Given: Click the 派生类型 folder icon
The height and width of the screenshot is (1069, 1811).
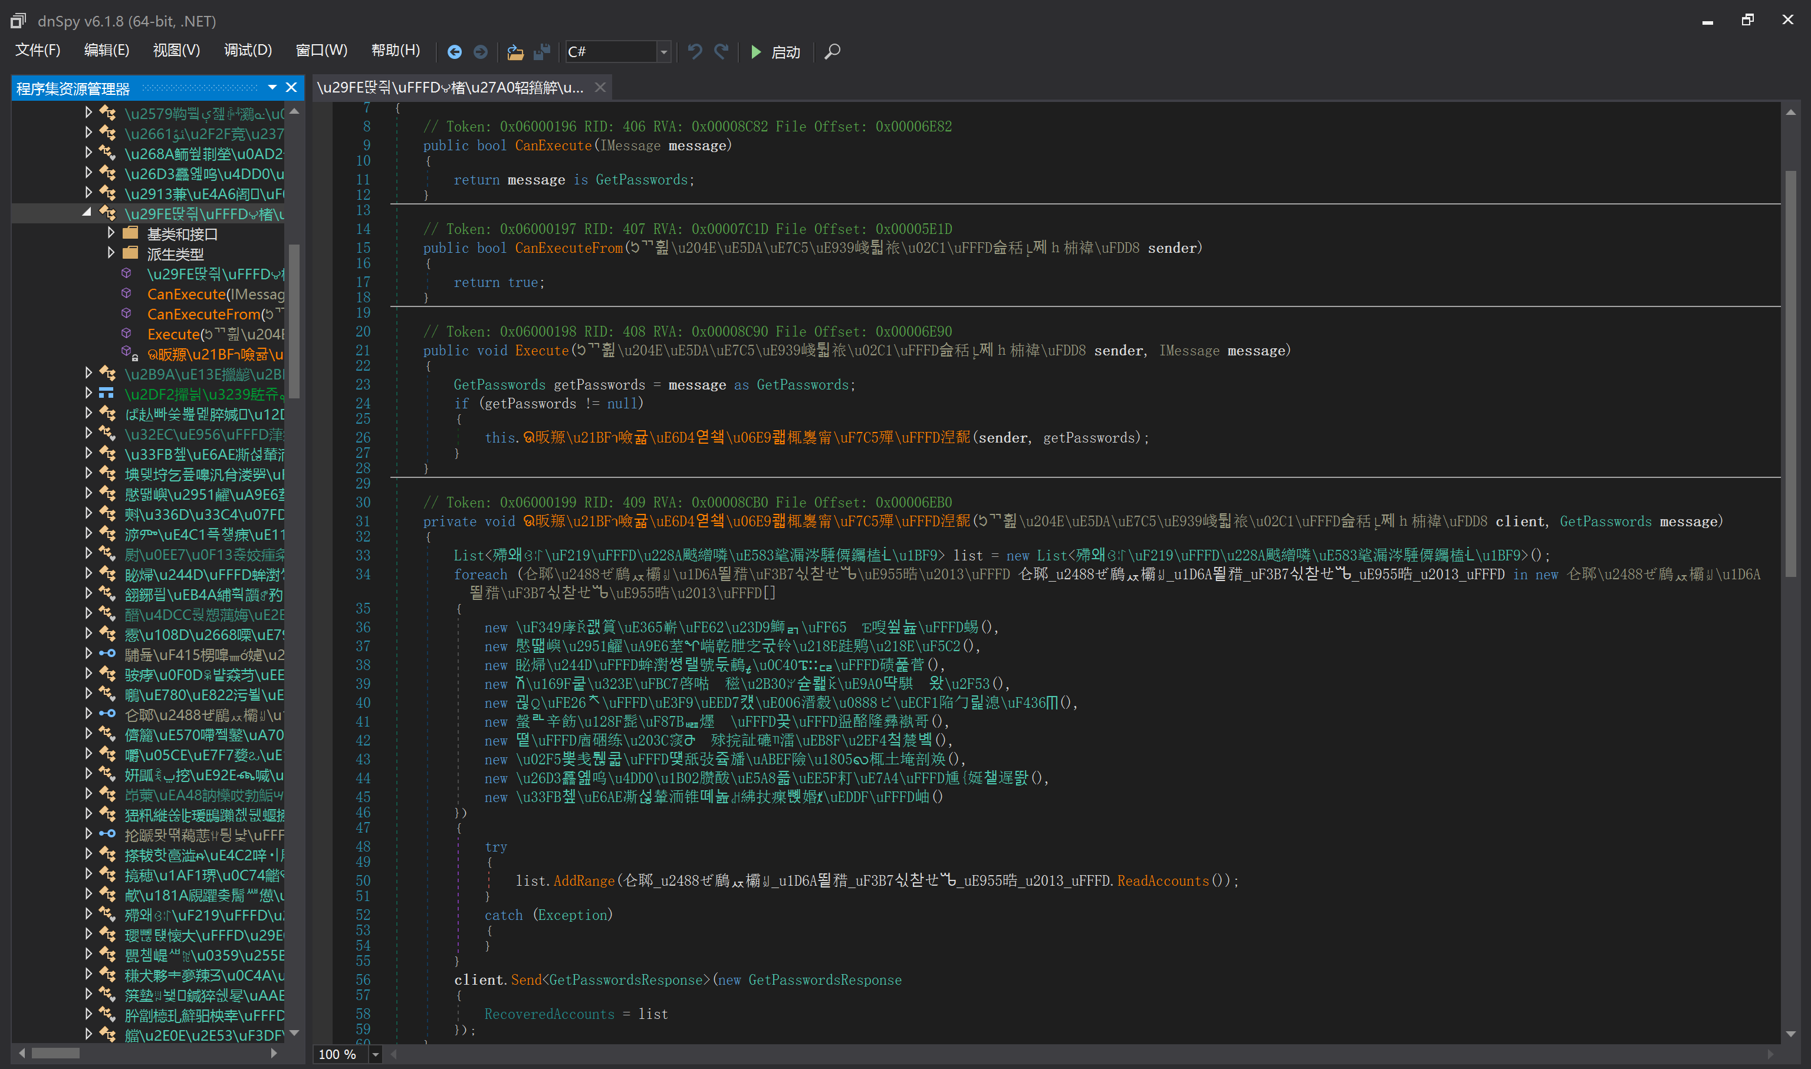Looking at the screenshot, I should [x=130, y=253].
